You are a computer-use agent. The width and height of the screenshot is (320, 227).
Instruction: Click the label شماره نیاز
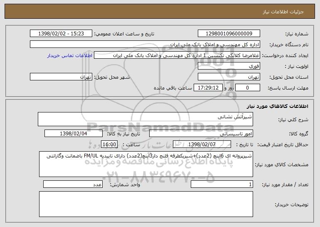[297, 34]
